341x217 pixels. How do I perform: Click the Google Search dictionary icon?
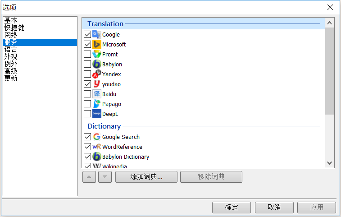pos(96,137)
